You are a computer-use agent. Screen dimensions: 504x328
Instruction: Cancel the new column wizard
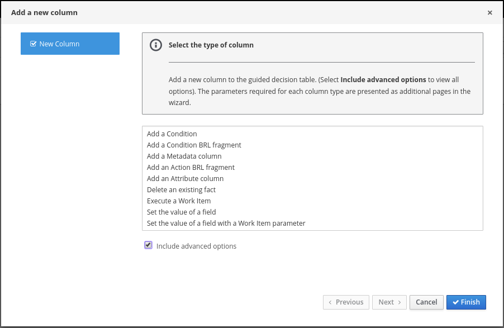(x=426, y=302)
